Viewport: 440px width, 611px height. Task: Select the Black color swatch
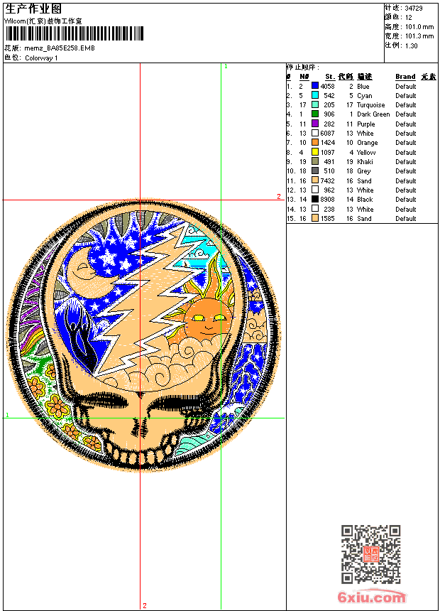click(315, 199)
